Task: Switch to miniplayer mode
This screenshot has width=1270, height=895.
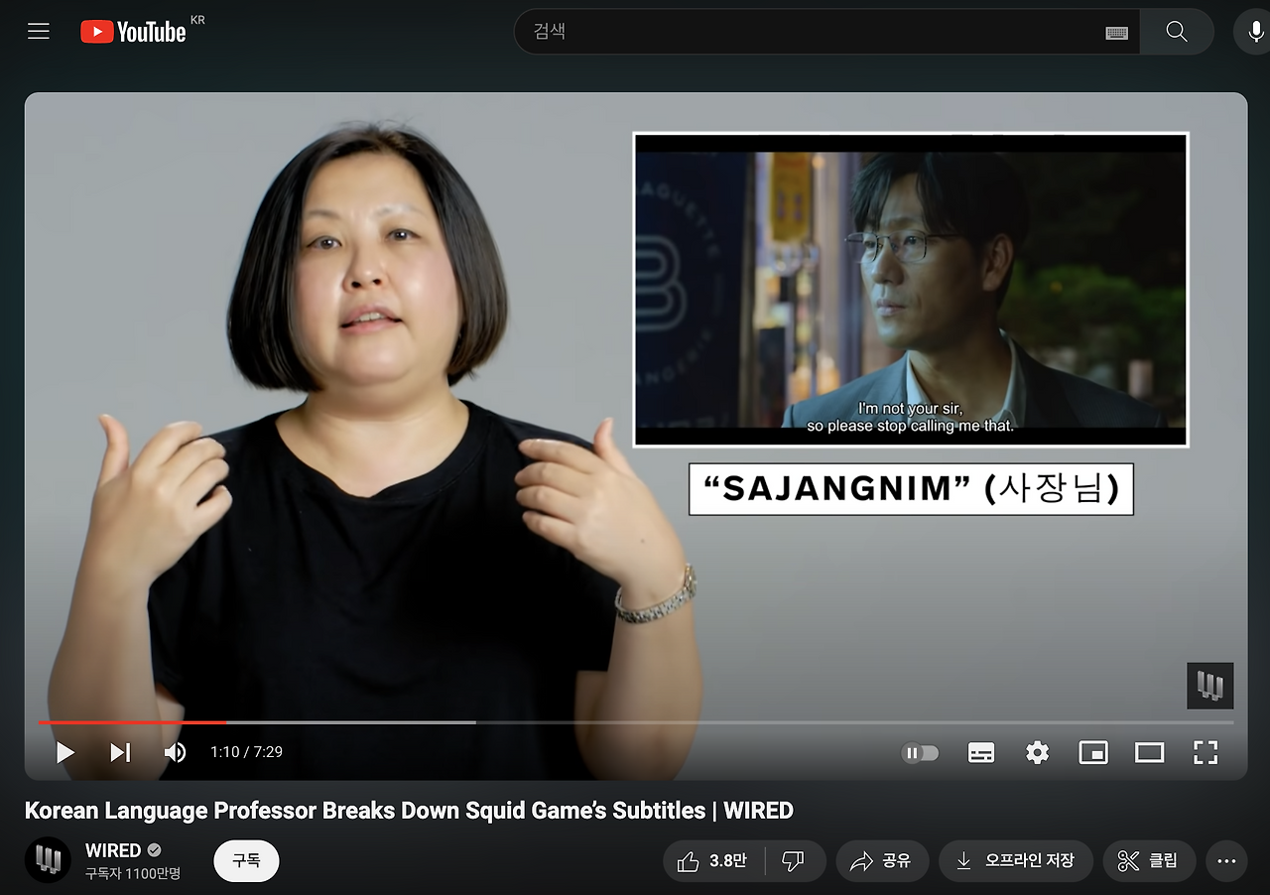Action: coord(1092,752)
